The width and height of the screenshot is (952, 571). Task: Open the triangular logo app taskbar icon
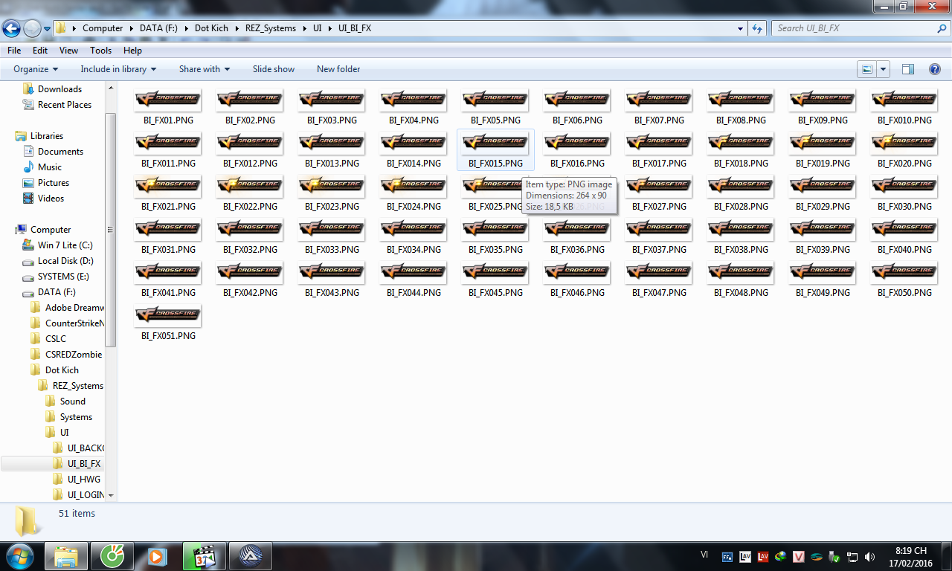pos(250,555)
